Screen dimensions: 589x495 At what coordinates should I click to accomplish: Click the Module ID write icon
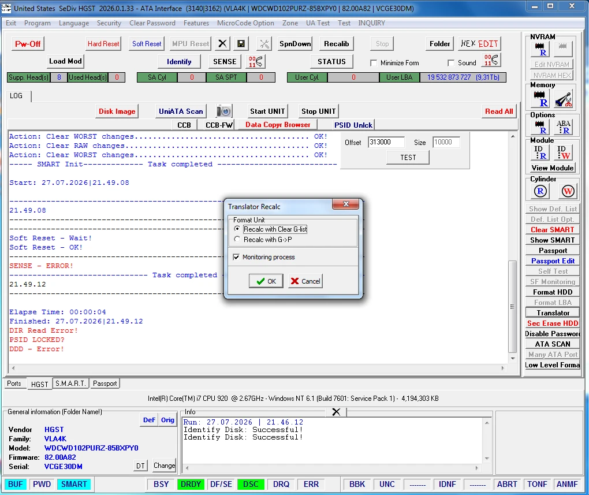click(x=563, y=152)
